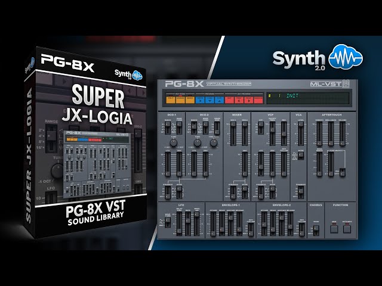Click the Envelope-1 Sustain slider

coord(231,224)
